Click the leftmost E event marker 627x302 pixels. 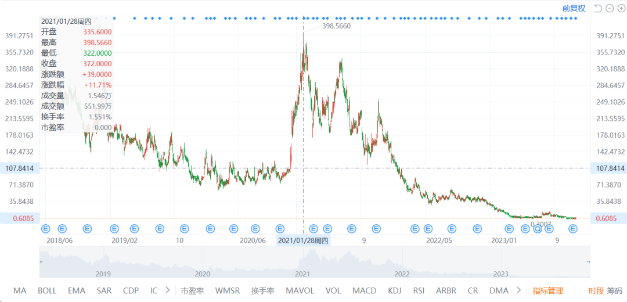(x=45, y=228)
